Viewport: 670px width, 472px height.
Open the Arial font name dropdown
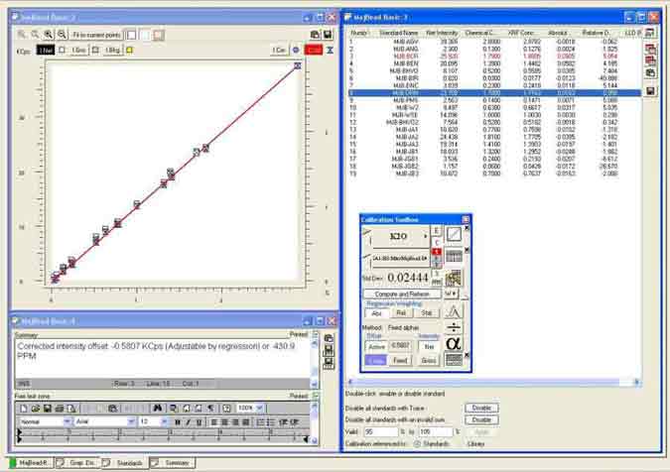[131, 421]
